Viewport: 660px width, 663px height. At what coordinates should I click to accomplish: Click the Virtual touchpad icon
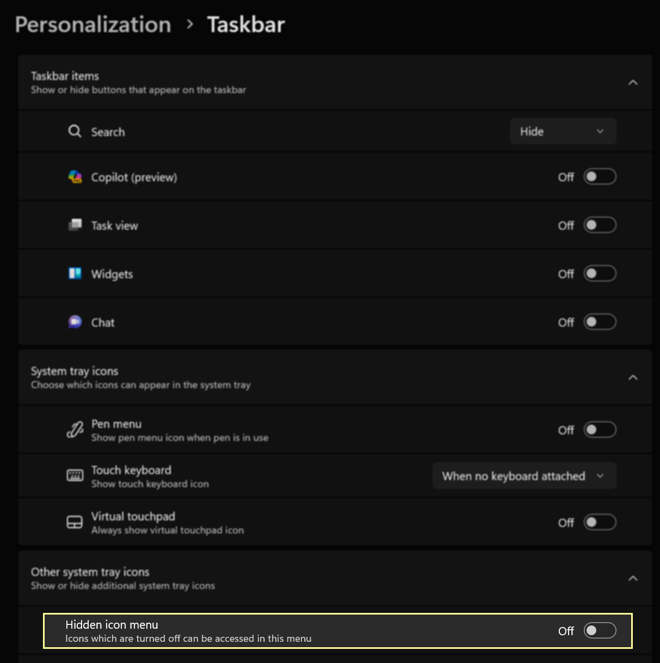[x=75, y=522]
